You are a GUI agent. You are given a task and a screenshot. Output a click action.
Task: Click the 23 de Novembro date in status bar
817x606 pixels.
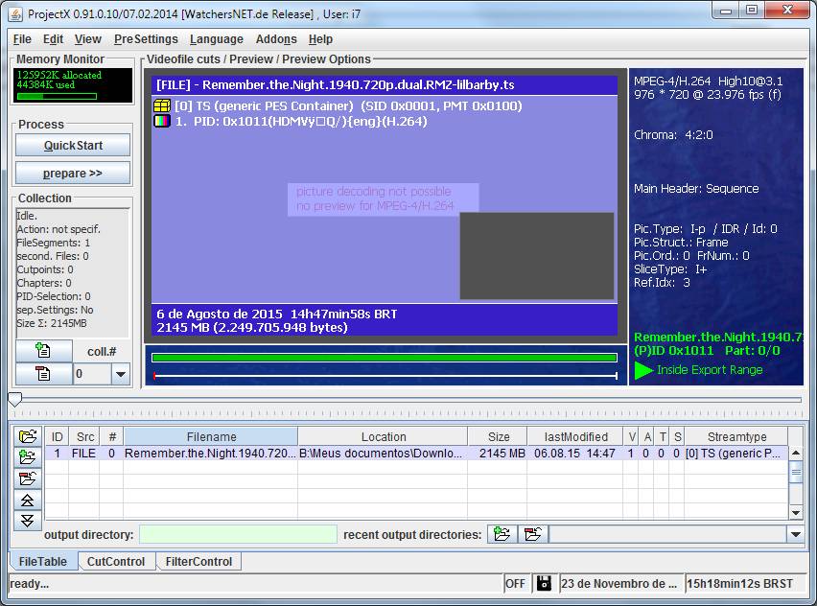point(619,584)
